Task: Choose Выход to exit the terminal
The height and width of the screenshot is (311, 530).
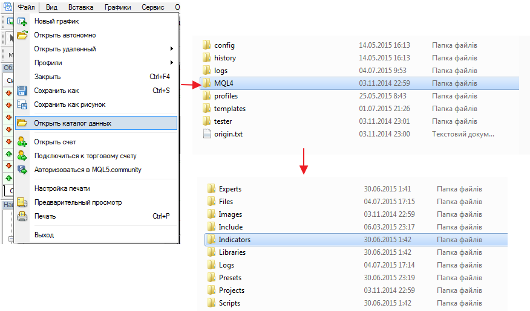Action: [44, 234]
